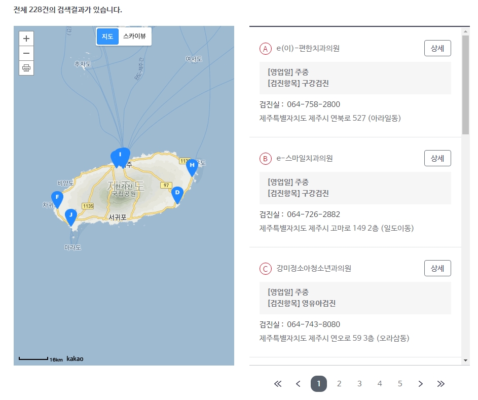
Task: Go to results page 5
Action: tap(400, 384)
